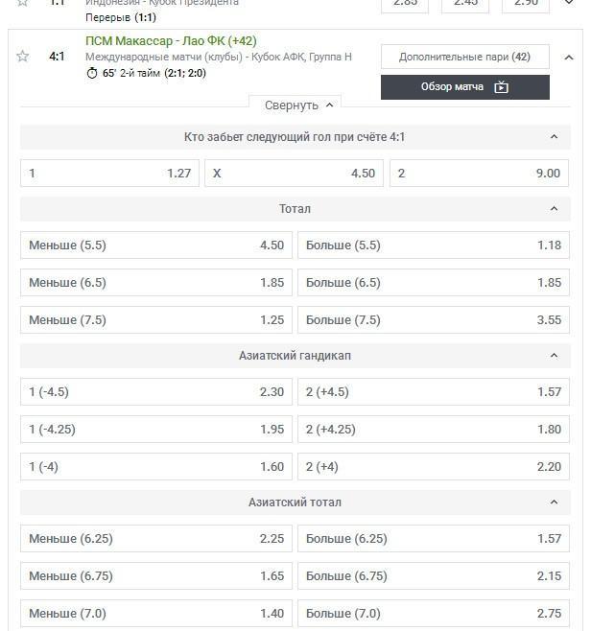Click the live video icon in Обзор матча
Image resolution: width=591 pixels, height=631 pixels.
point(501,87)
